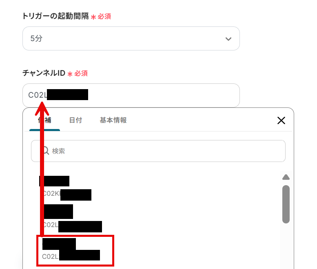This screenshot has height=269, width=317.
Task: Click the first channel name entry
Action: [54, 181]
